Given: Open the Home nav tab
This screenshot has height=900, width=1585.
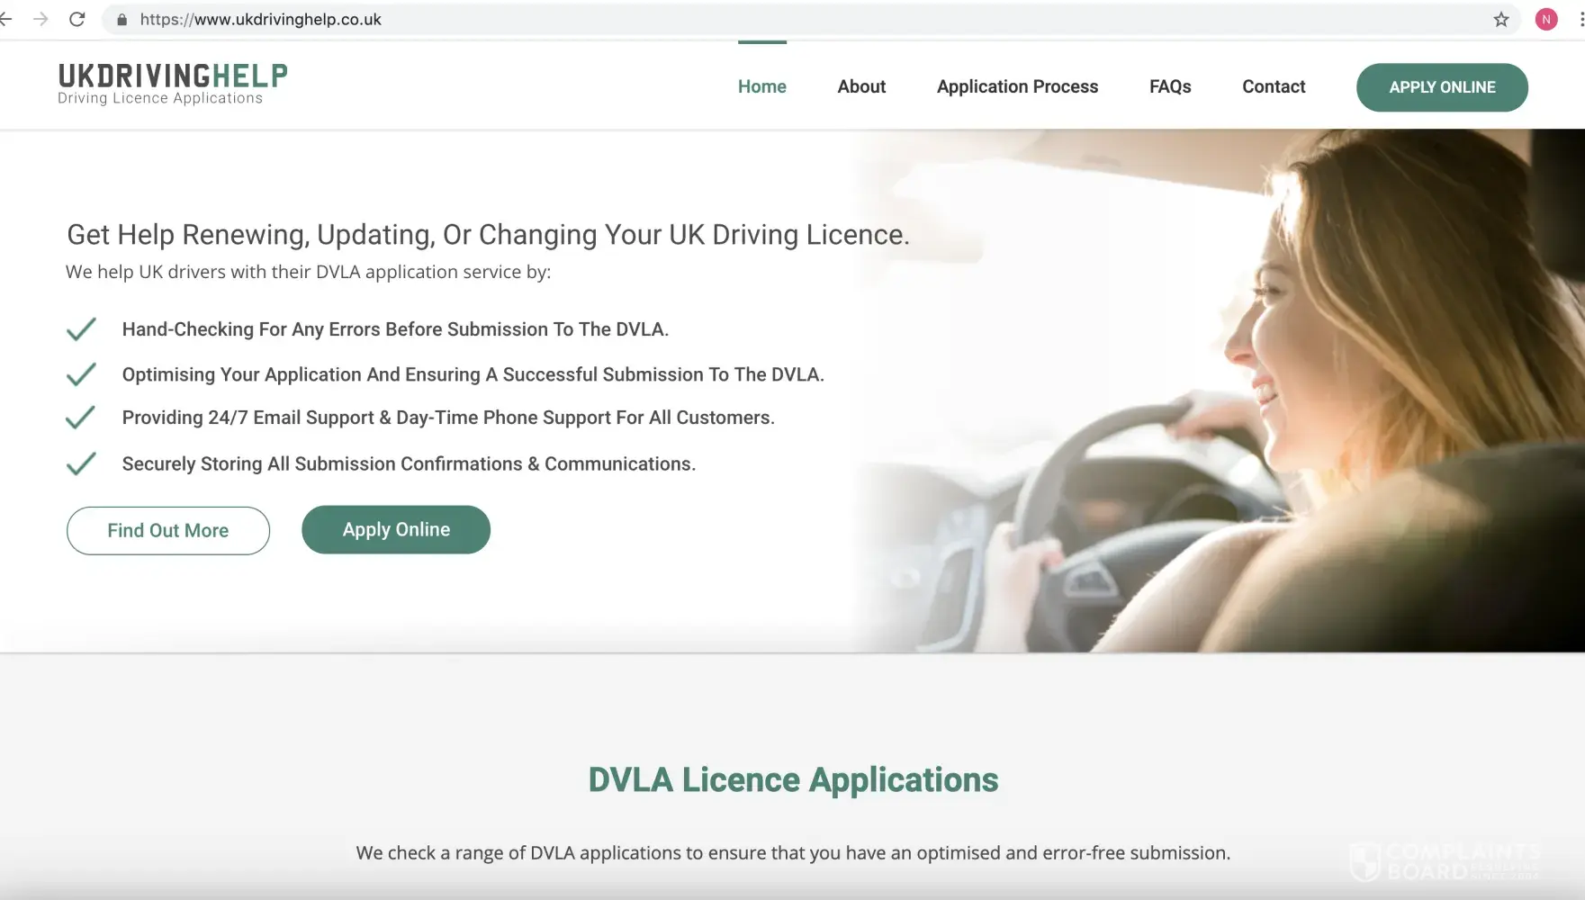Looking at the screenshot, I should point(762,86).
